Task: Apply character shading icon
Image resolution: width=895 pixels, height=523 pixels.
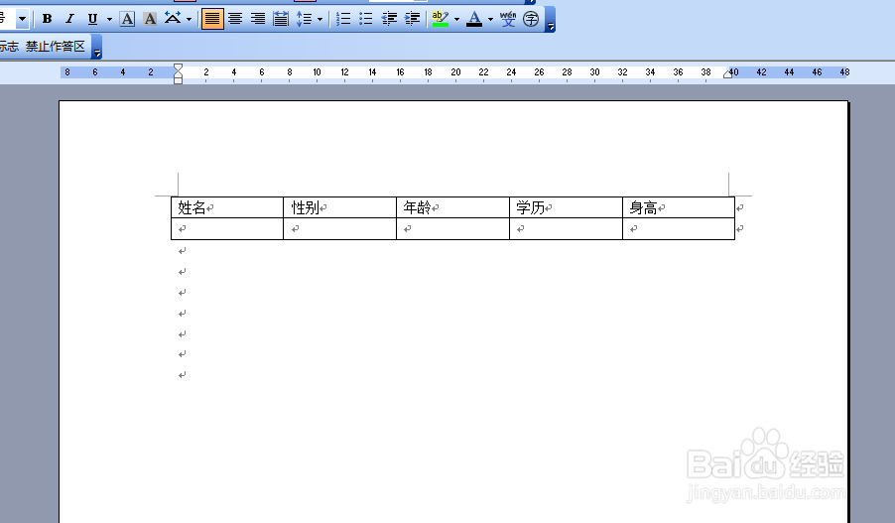Action: point(150,19)
